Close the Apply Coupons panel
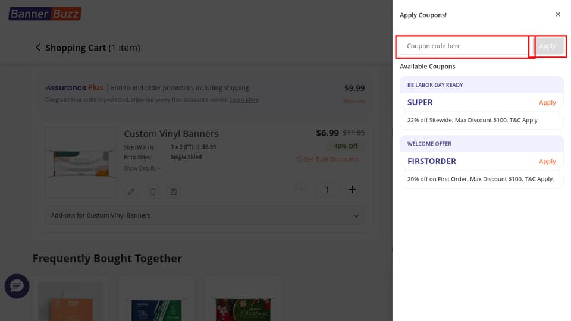This screenshot has height=321, width=571. point(557,14)
